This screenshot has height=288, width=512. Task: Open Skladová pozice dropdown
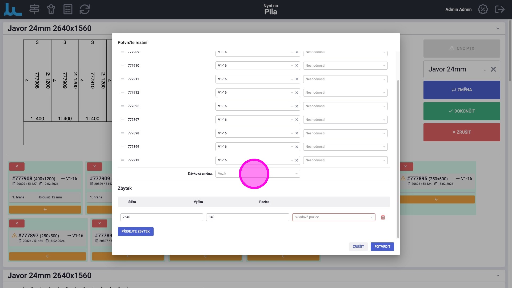coord(333,217)
